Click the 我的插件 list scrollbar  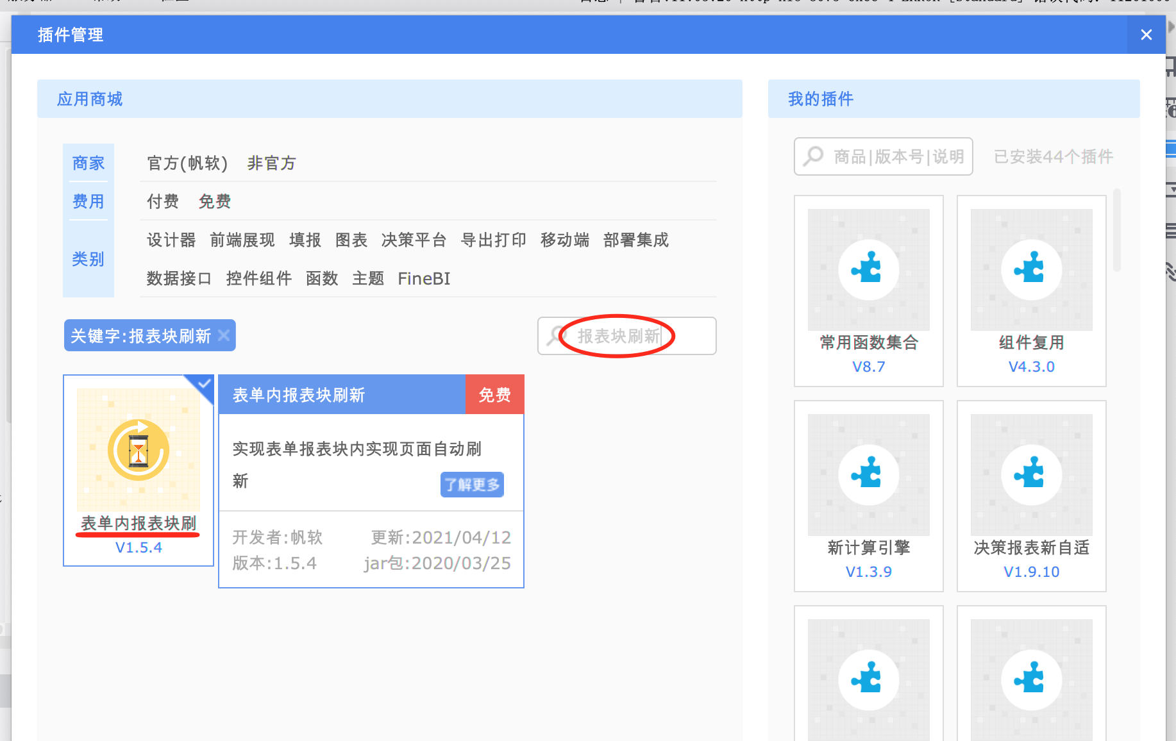(1117, 229)
